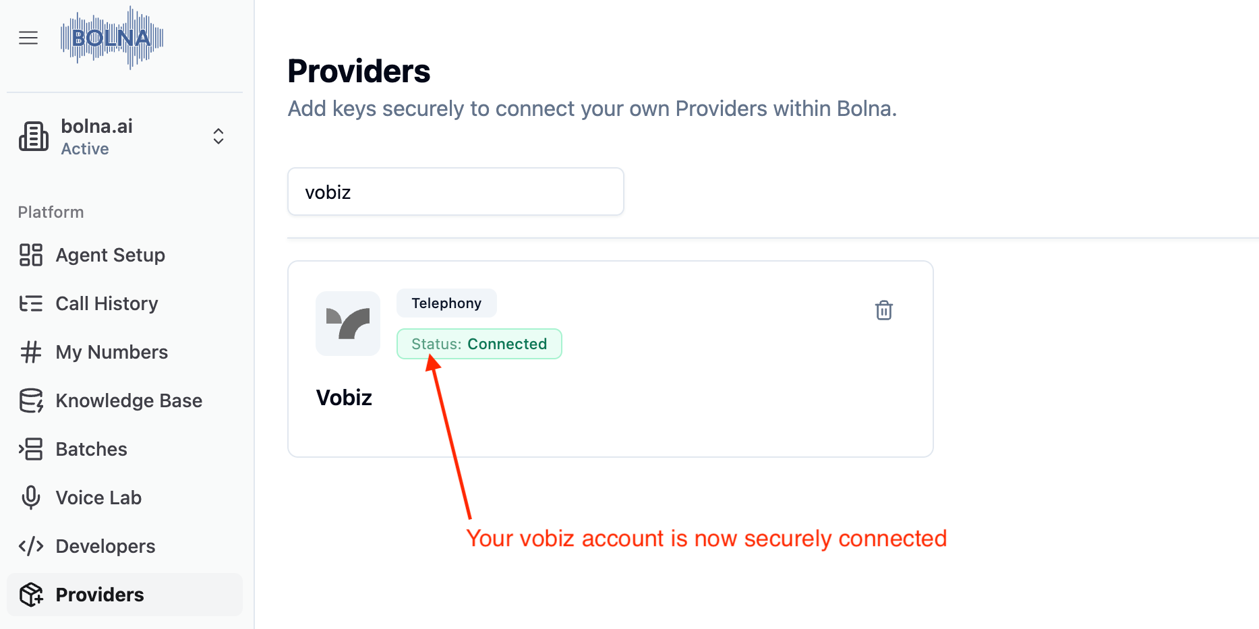Open Call History from the sidebar icon

pyautogui.click(x=31, y=303)
